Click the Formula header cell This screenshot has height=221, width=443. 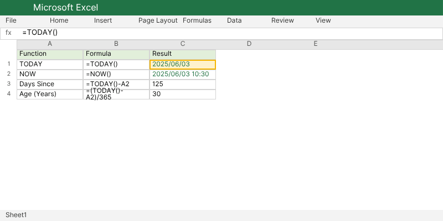tap(116, 54)
